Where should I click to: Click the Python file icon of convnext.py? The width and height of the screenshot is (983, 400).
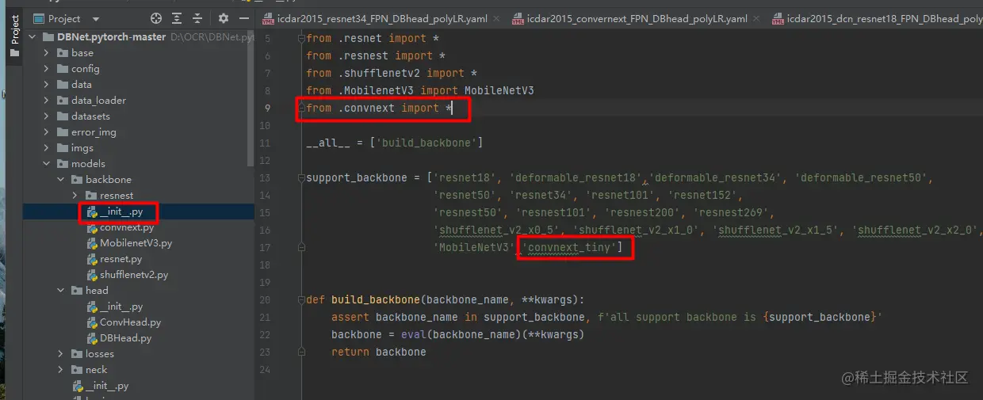pos(92,227)
